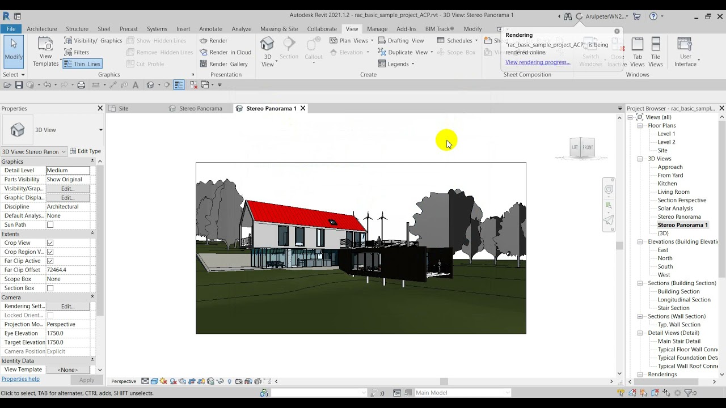Switch to the Architecture ribbon tab

click(x=42, y=29)
